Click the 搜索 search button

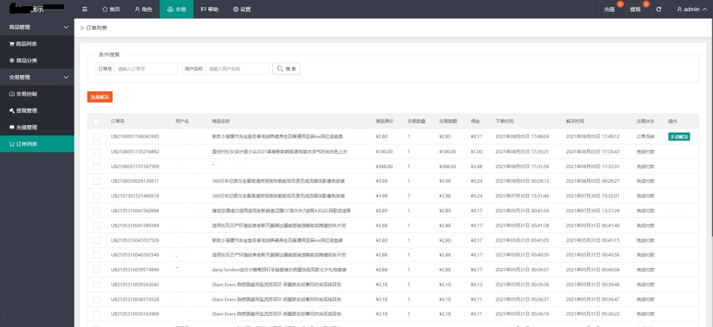click(x=286, y=69)
